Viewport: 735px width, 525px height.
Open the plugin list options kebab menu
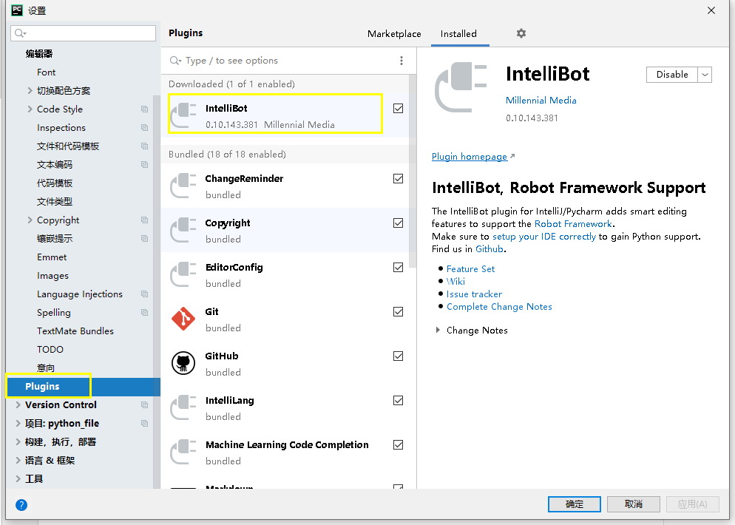point(402,61)
